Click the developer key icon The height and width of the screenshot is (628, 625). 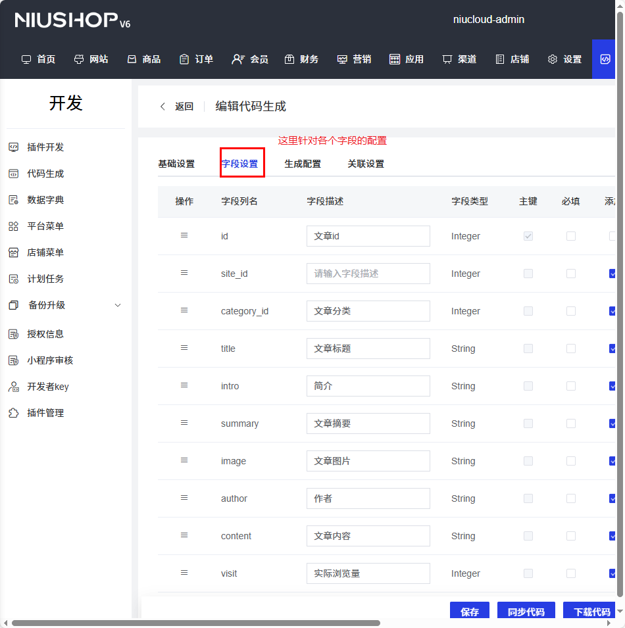[x=13, y=387]
